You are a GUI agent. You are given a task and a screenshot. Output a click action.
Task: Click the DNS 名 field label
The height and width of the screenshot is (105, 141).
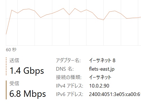65,69
